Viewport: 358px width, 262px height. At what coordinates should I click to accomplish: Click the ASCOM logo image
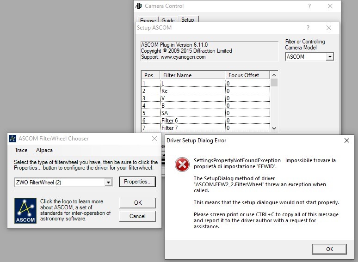pos(25,210)
